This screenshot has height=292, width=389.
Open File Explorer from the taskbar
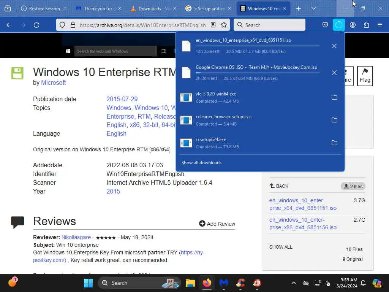point(190,283)
